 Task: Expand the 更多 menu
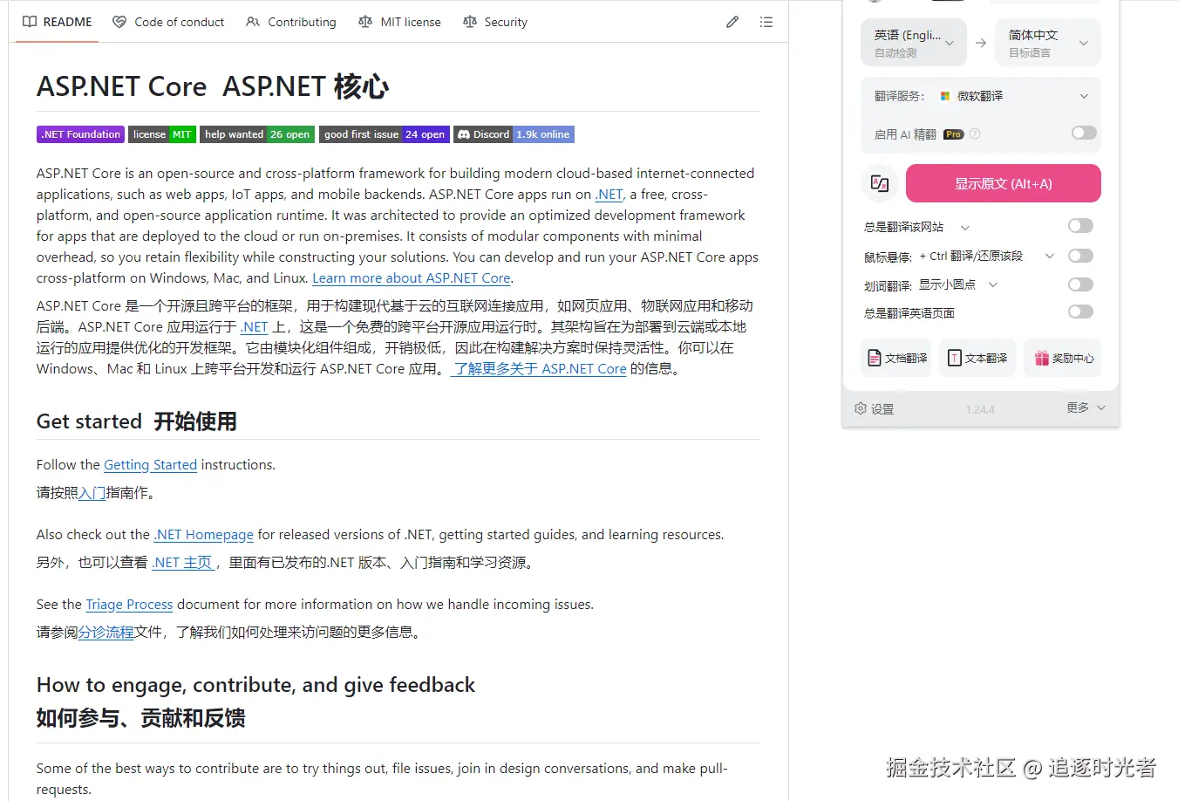1086,407
